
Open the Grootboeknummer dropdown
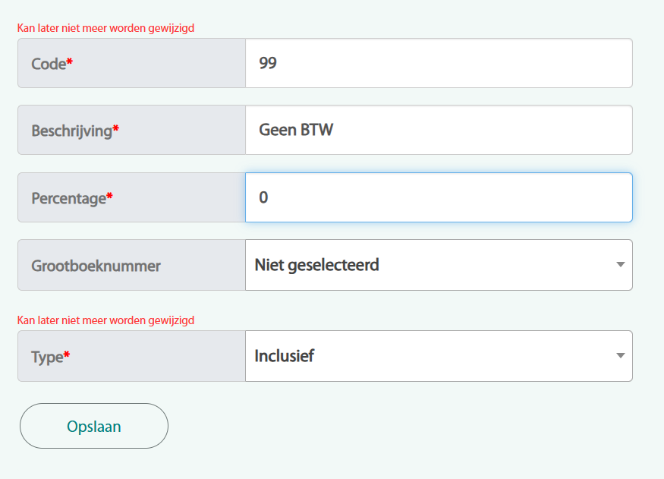click(439, 265)
